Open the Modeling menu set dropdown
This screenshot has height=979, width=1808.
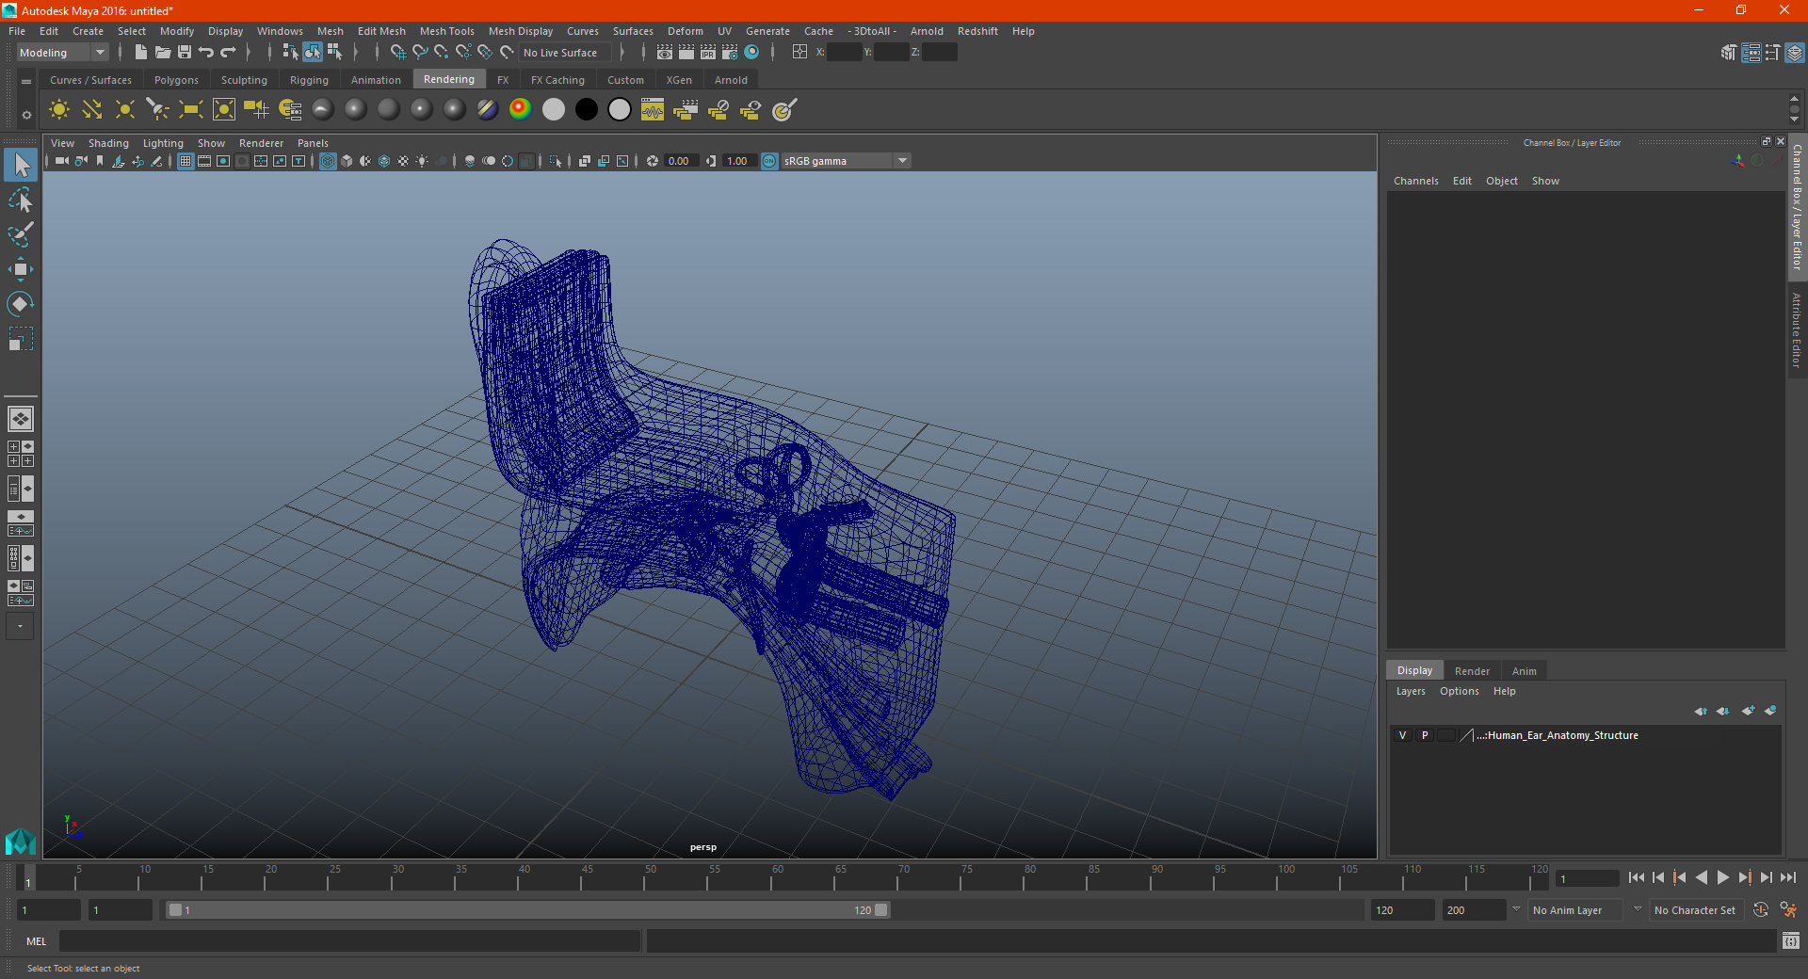point(62,53)
